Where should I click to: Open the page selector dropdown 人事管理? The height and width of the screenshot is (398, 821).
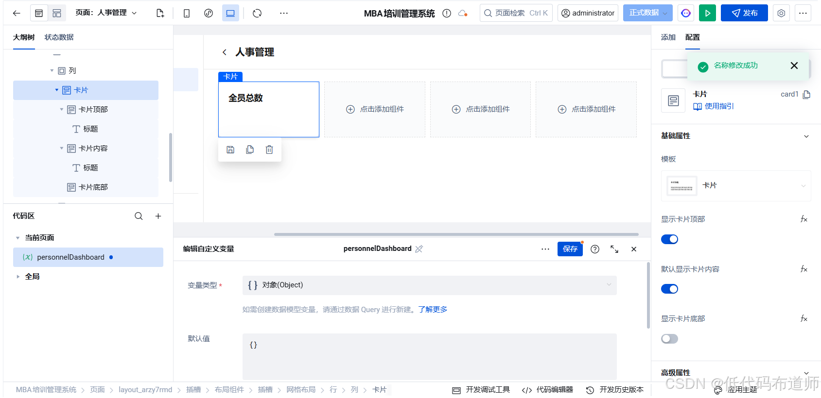[106, 13]
